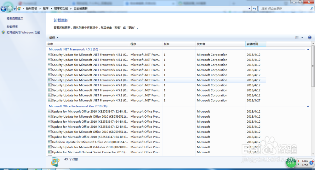315x170 pixels.
Task: Open 打开或关闭 Windows 功能 link
Action: click(23, 32)
